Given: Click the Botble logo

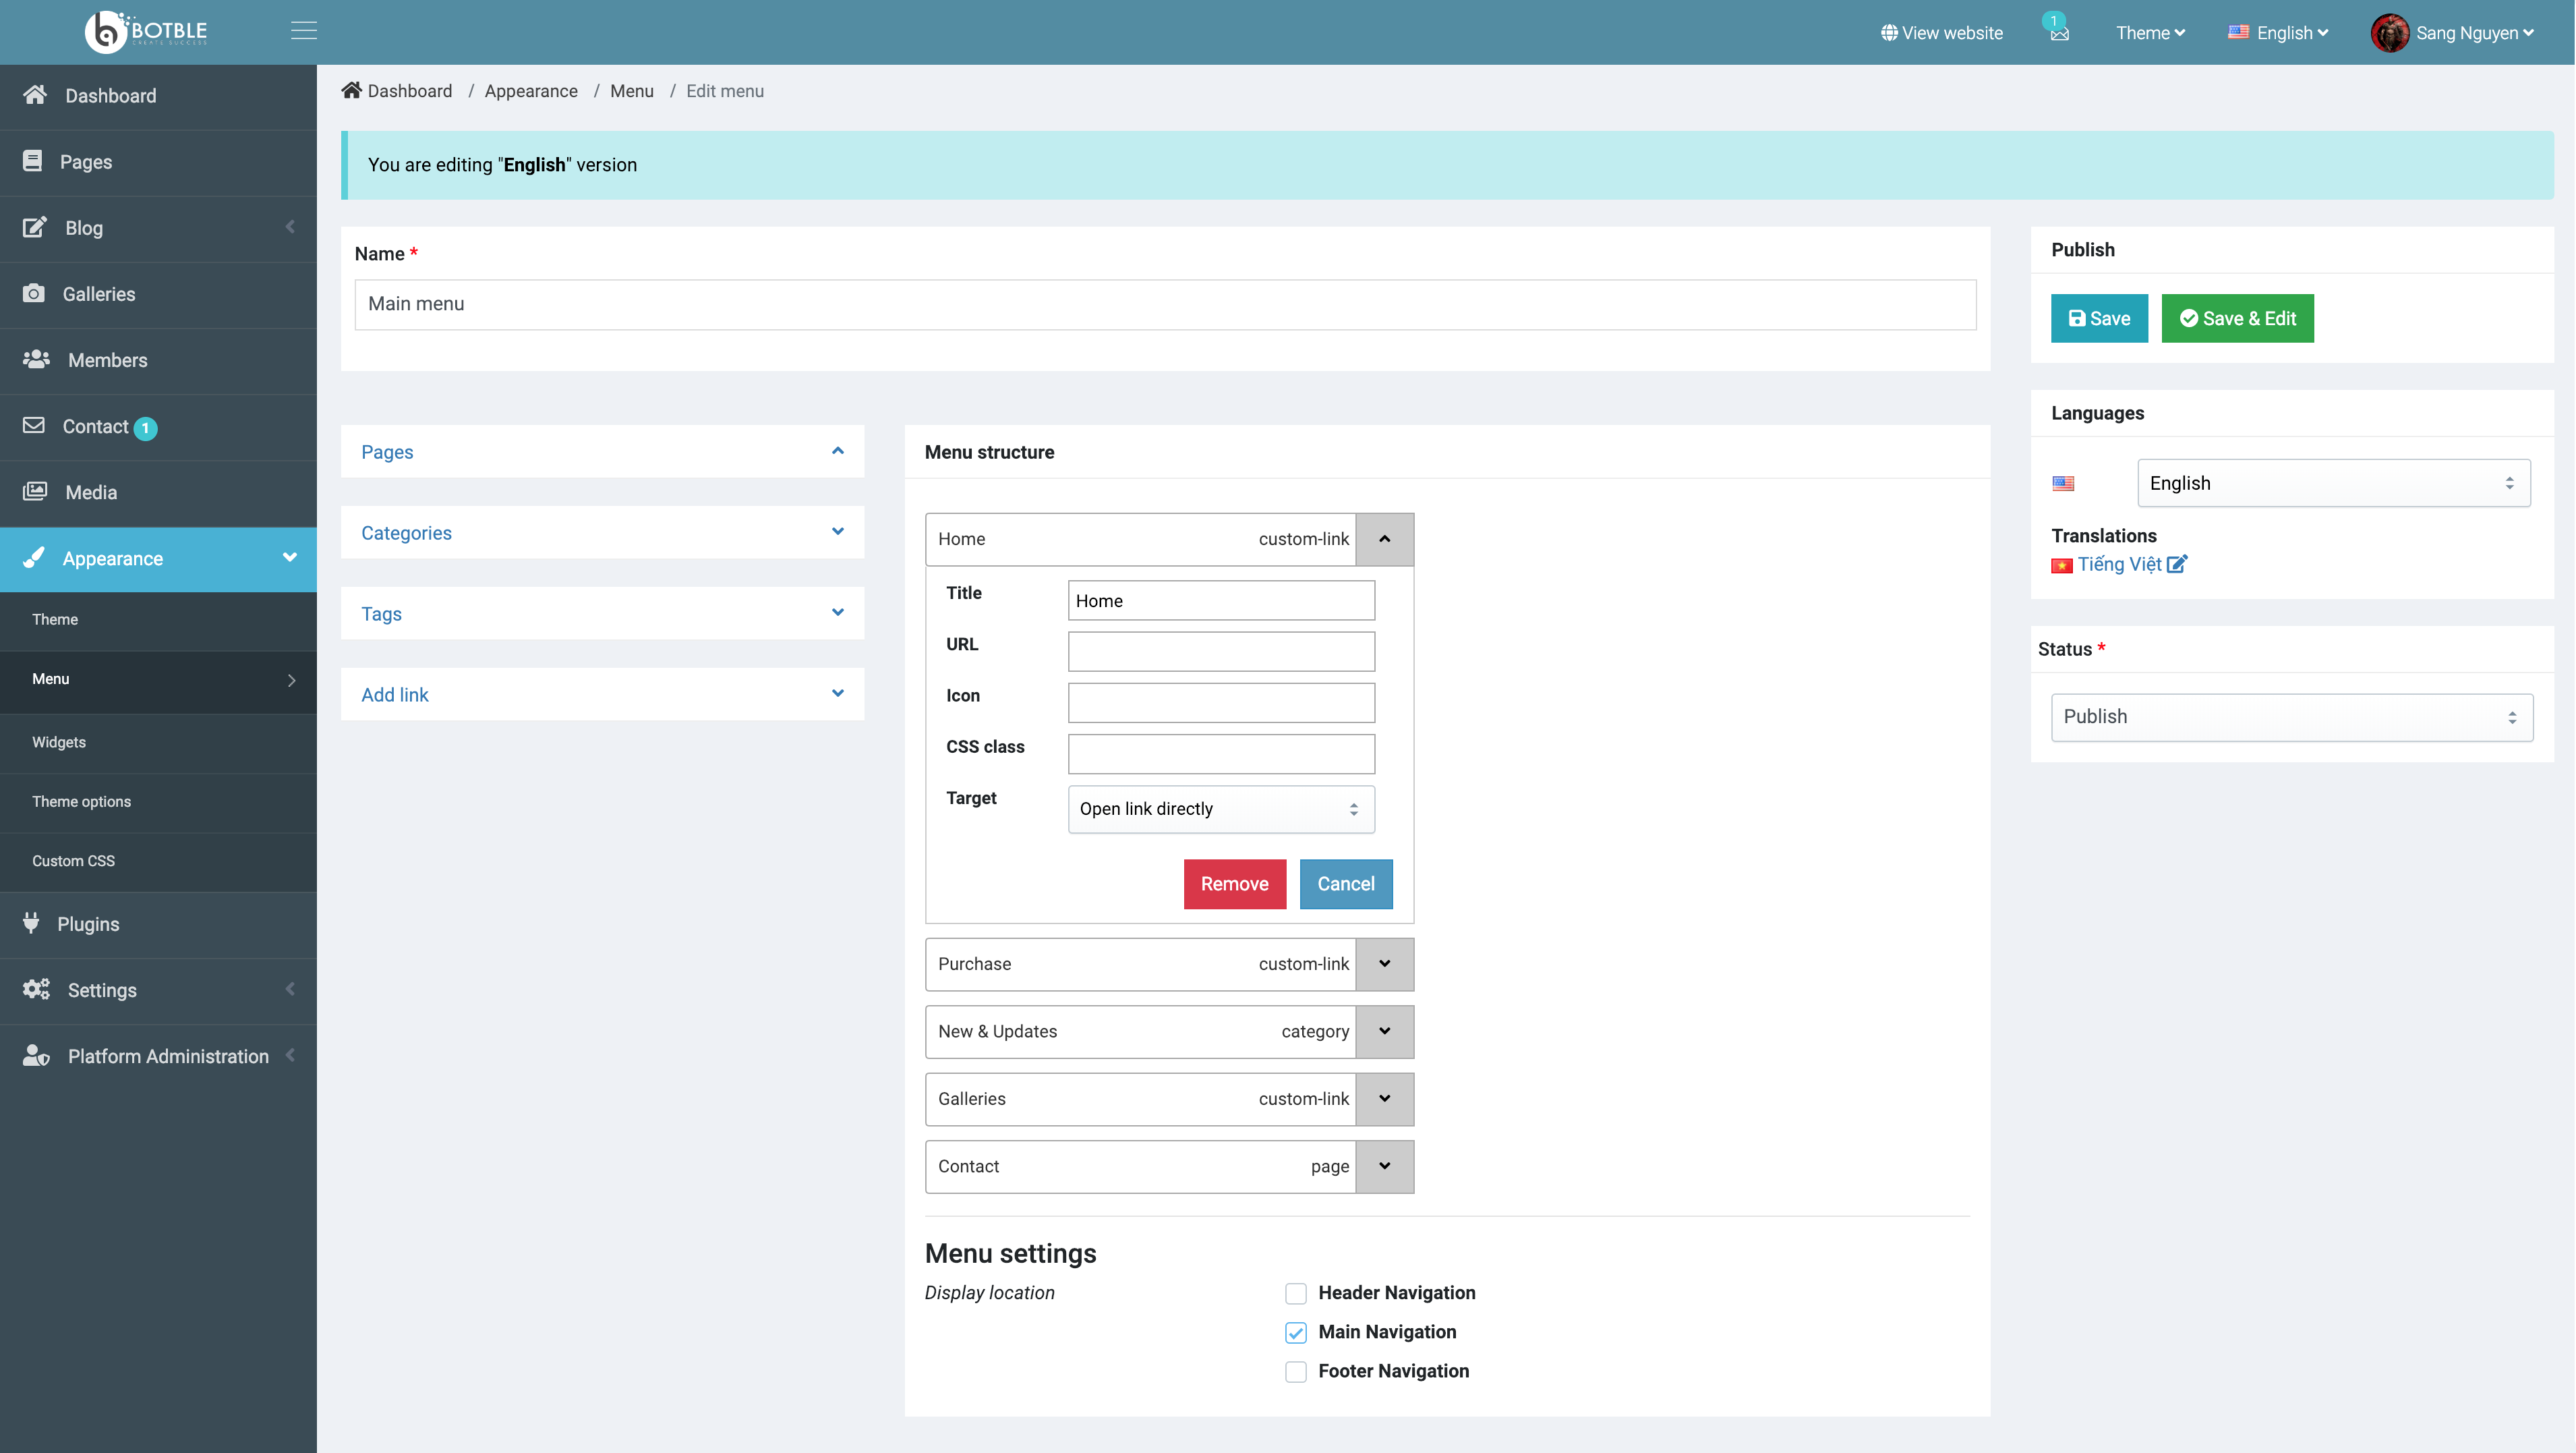Looking at the screenshot, I should point(147,32).
